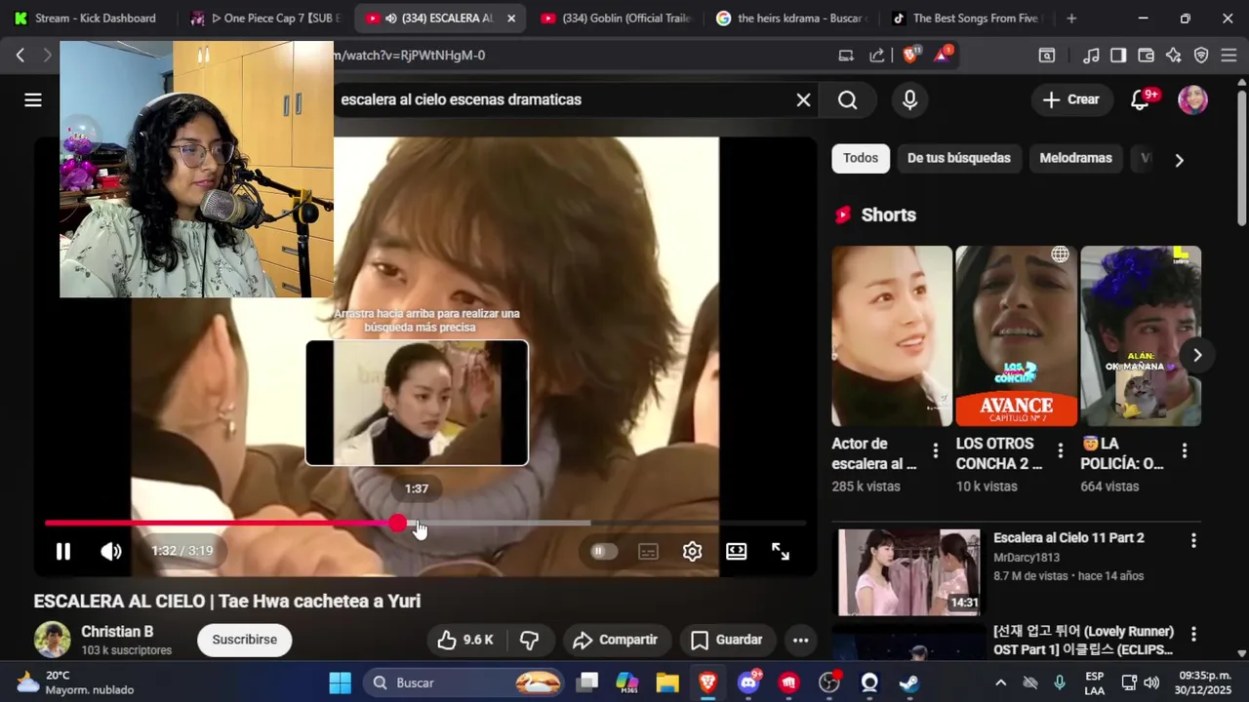Viewport: 1249px width, 702px height.
Task: Open more actions three-dot menu below video
Action: [800, 641]
